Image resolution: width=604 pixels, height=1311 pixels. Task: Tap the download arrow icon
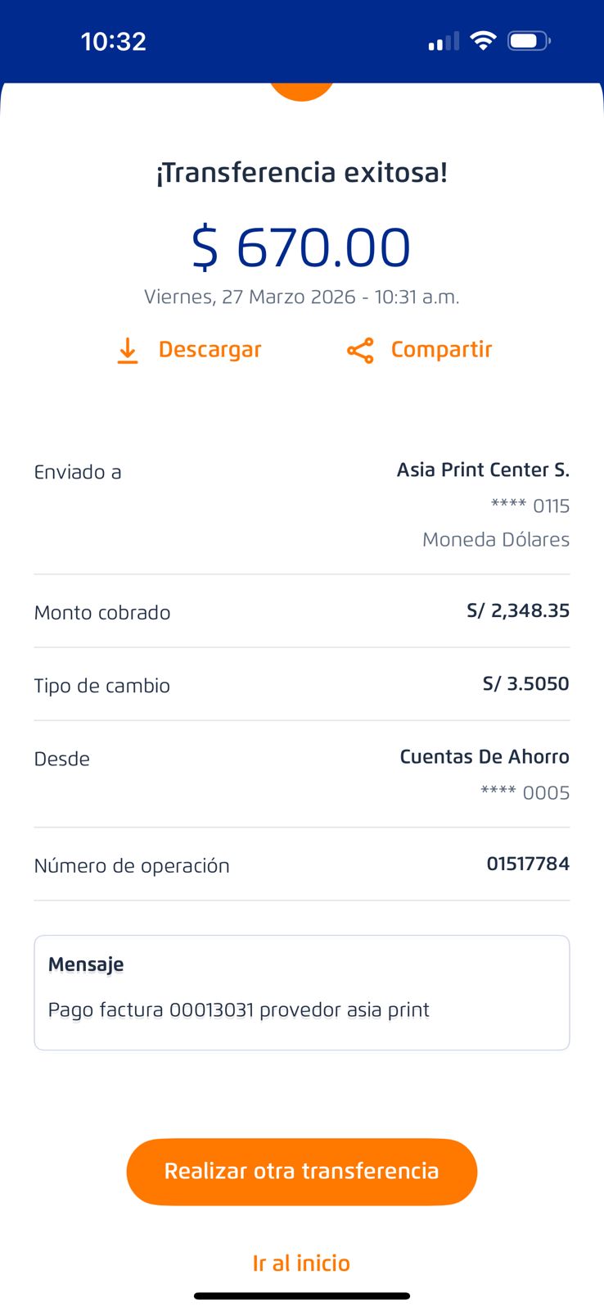(x=128, y=351)
